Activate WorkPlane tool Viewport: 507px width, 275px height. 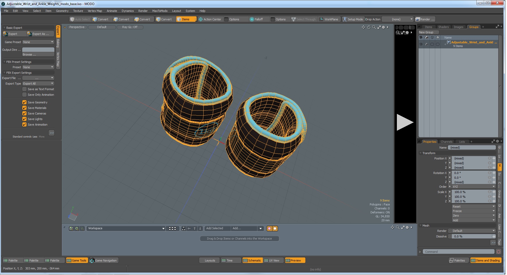[329, 19]
